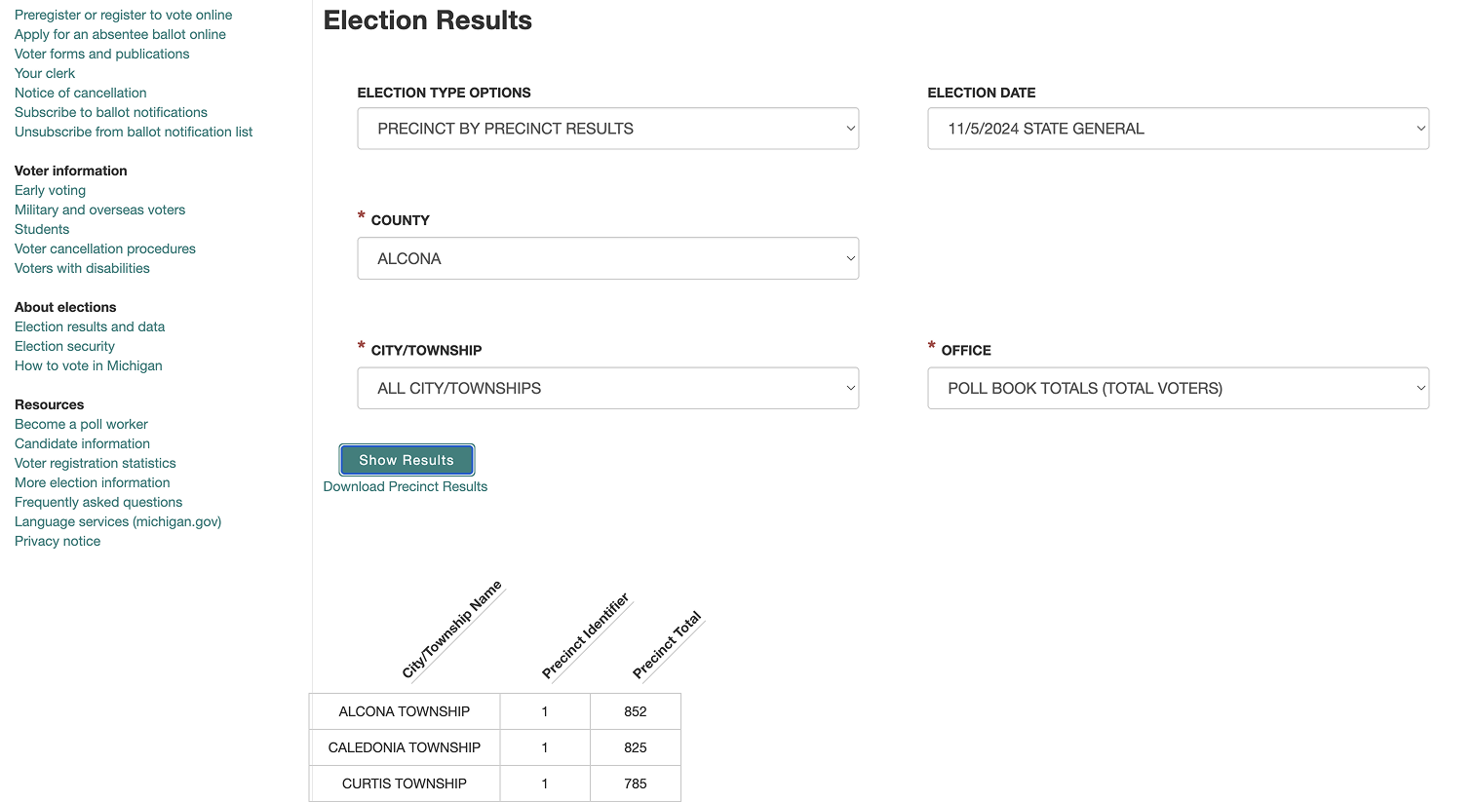The height and width of the screenshot is (802, 1474).
Task: Open Voter forms and publications
Action: 101,54
